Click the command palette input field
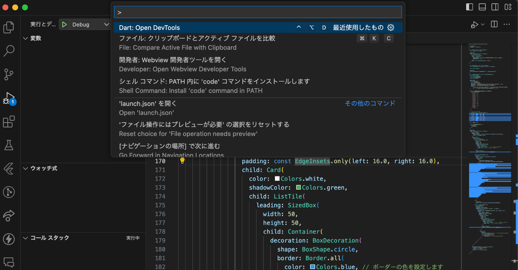518x270 pixels. pyautogui.click(x=258, y=12)
